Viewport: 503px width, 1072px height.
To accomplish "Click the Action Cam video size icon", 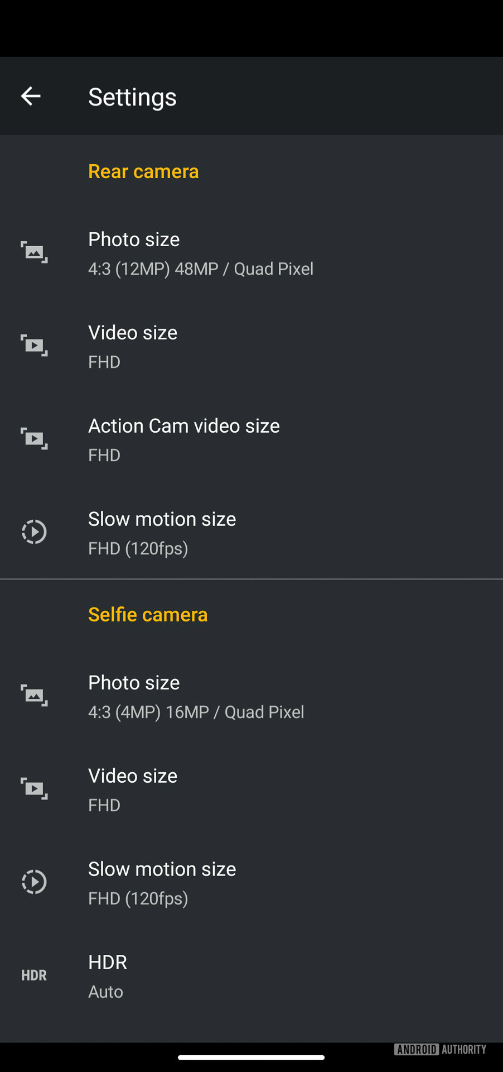I will [34, 439].
